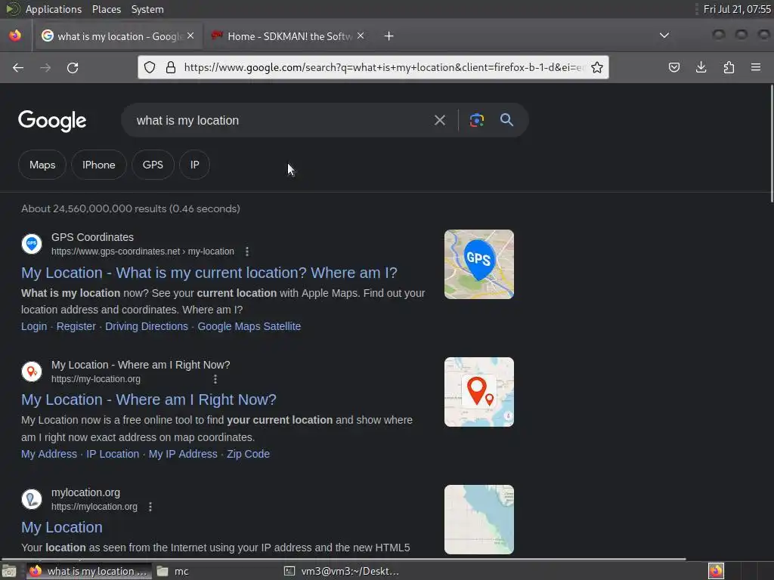Switch to Firefox taskbar window button
Viewport: 774px width, 580px height.
(x=89, y=571)
